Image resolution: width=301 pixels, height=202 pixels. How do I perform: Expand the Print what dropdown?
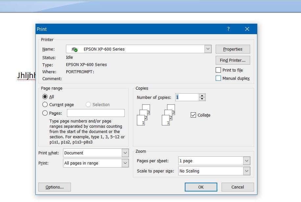click(125, 153)
